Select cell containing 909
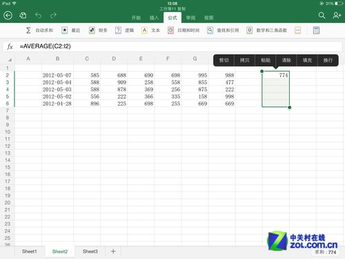Screen dimensions: 345x259 pyautogui.click(x=114, y=82)
